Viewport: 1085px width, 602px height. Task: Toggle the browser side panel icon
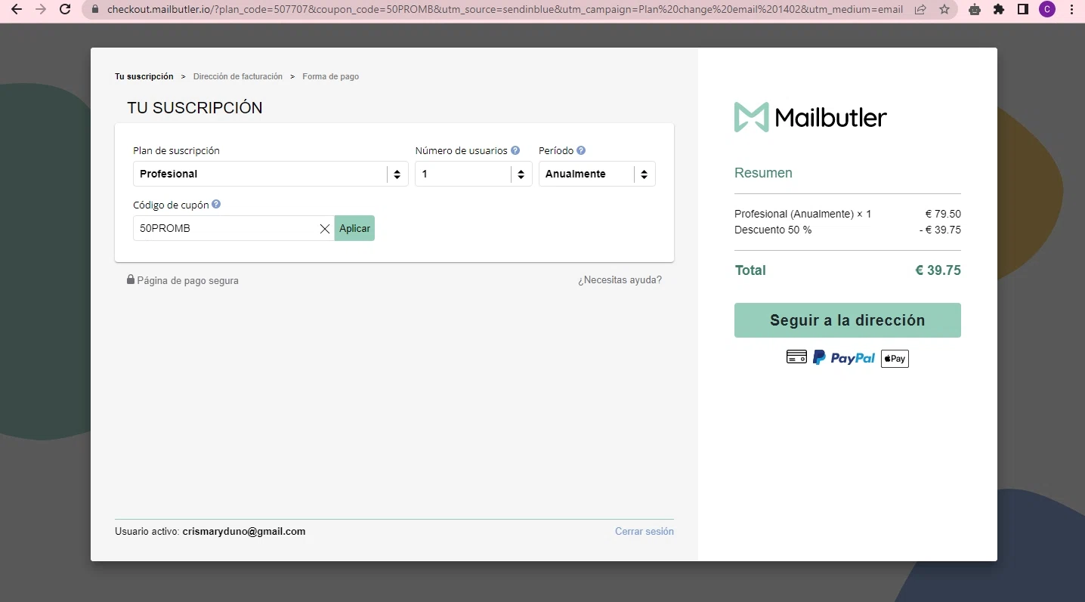coord(1023,10)
